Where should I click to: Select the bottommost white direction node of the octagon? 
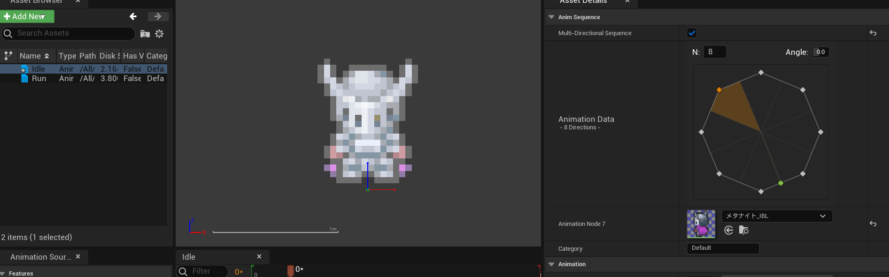click(761, 191)
